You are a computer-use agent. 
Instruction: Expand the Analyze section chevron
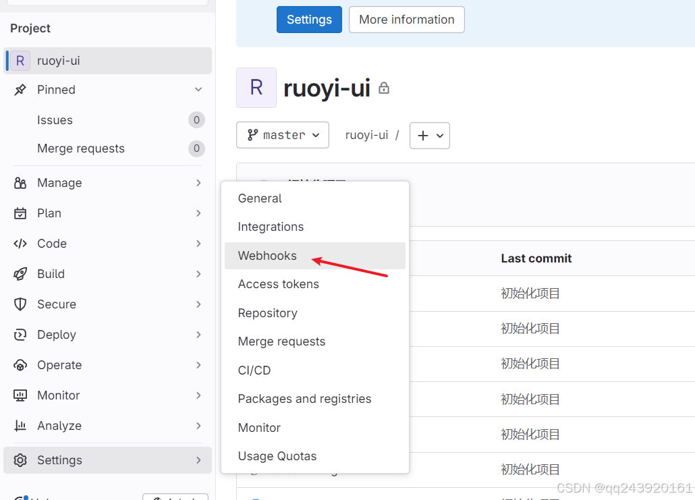click(198, 426)
